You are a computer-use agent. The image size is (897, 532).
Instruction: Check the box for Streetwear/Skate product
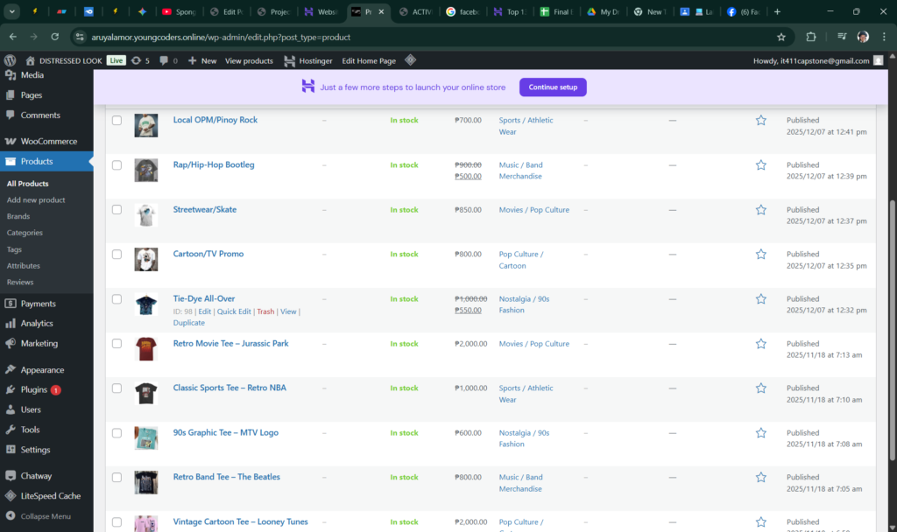pyautogui.click(x=117, y=210)
